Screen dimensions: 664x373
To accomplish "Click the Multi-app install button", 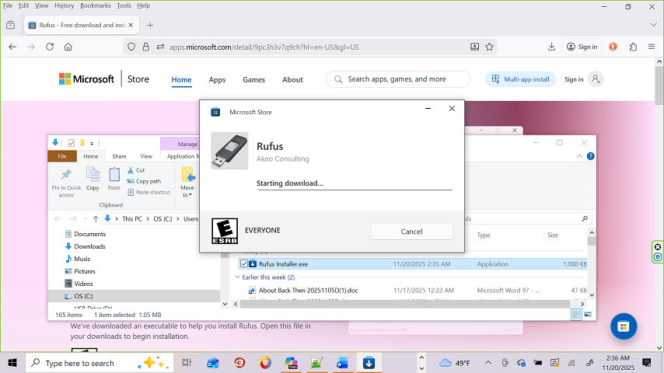I will coord(519,79).
